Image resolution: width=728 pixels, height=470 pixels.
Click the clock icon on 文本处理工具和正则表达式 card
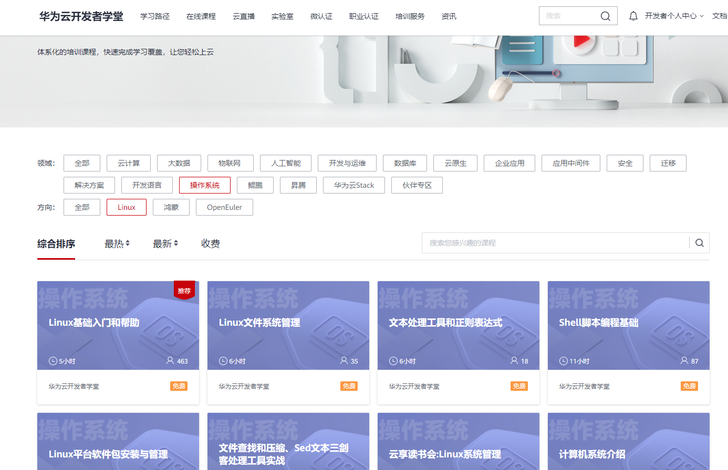[393, 361]
